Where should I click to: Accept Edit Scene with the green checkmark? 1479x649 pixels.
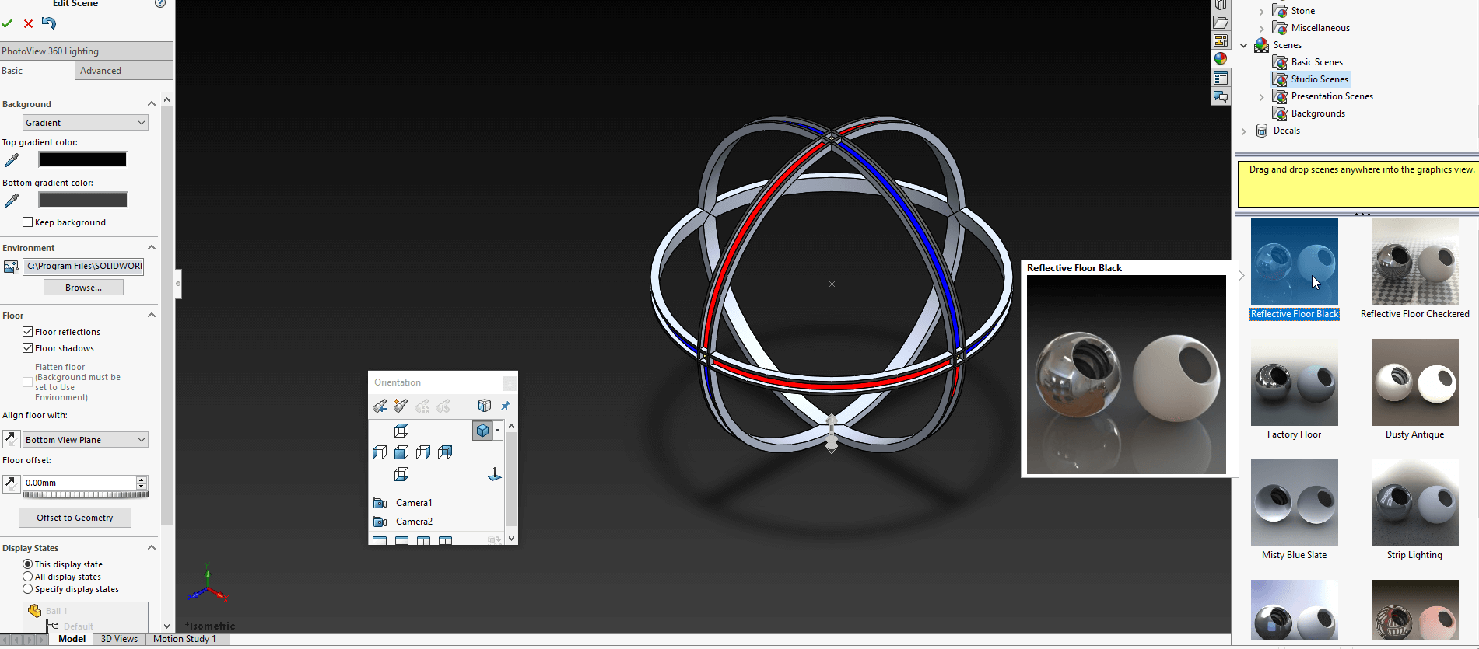click(x=7, y=24)
